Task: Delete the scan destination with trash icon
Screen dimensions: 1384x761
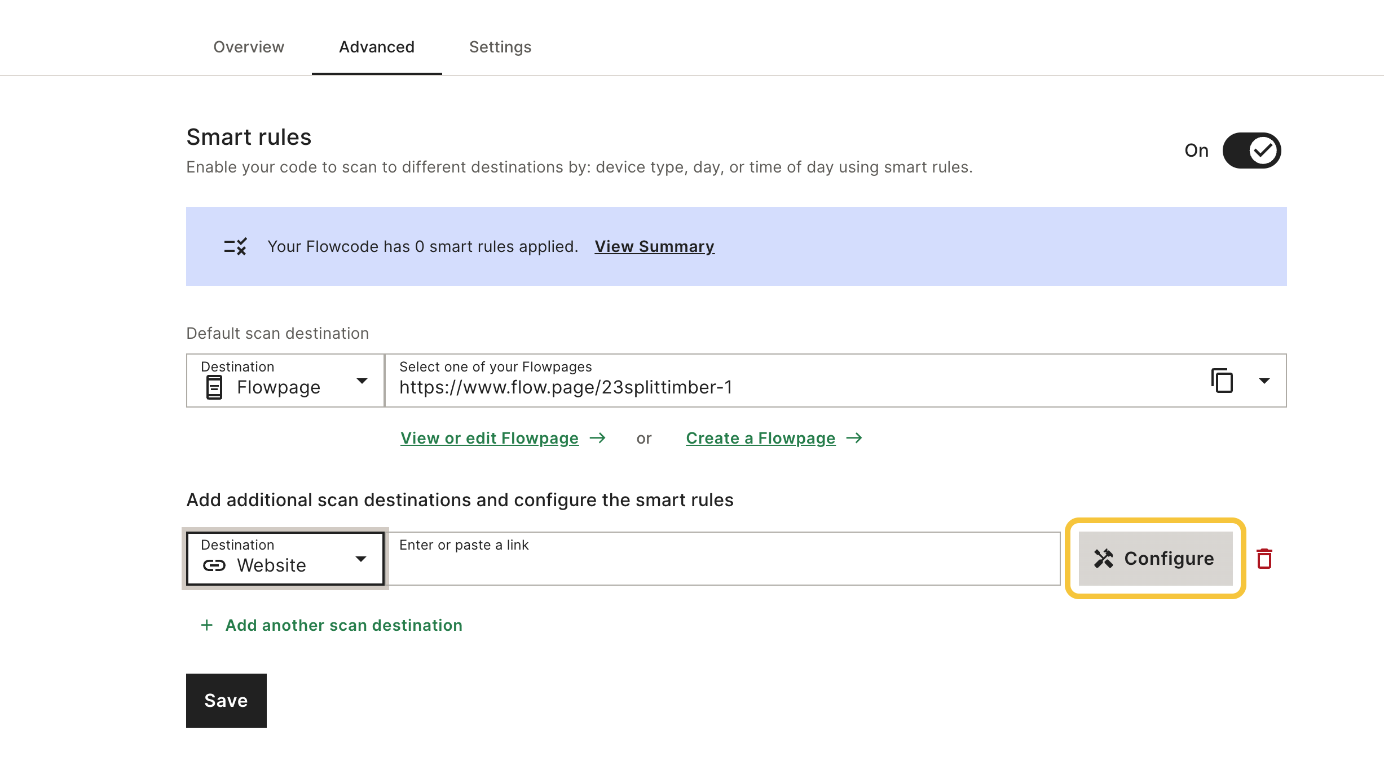Action: click(1264, 559)
